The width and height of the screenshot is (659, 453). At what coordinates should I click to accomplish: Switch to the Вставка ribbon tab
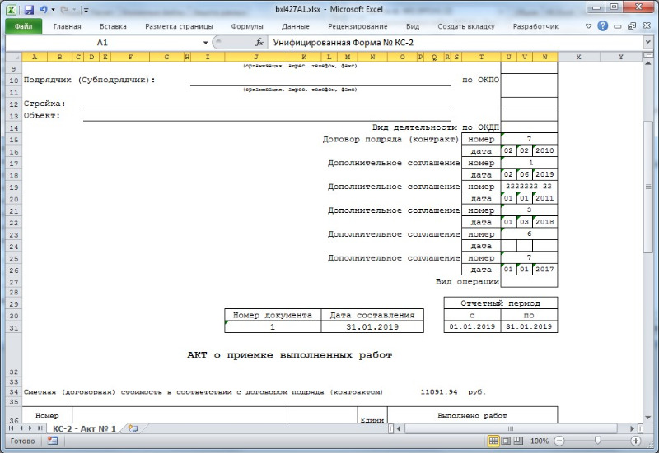pos(113,26)
